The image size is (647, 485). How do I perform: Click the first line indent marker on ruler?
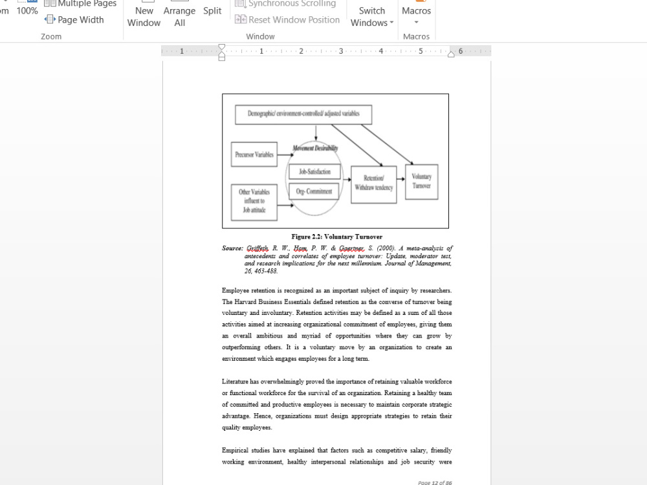[x=221, y=47]
